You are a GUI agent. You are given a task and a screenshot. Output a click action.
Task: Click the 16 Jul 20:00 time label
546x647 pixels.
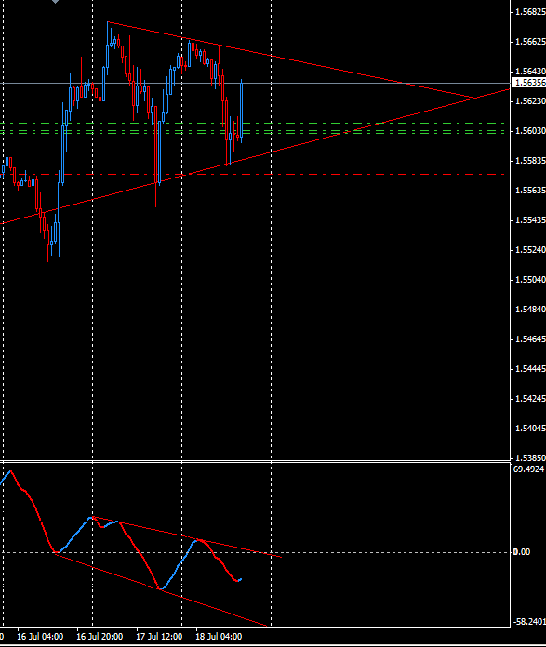point(100,637)
